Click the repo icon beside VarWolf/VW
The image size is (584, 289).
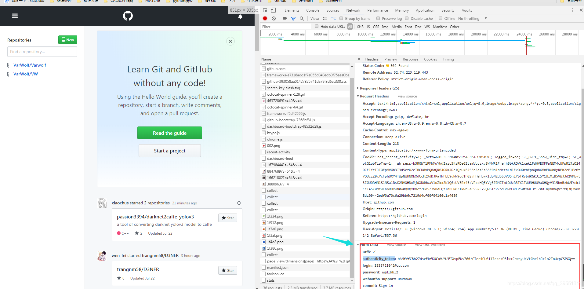9,74
